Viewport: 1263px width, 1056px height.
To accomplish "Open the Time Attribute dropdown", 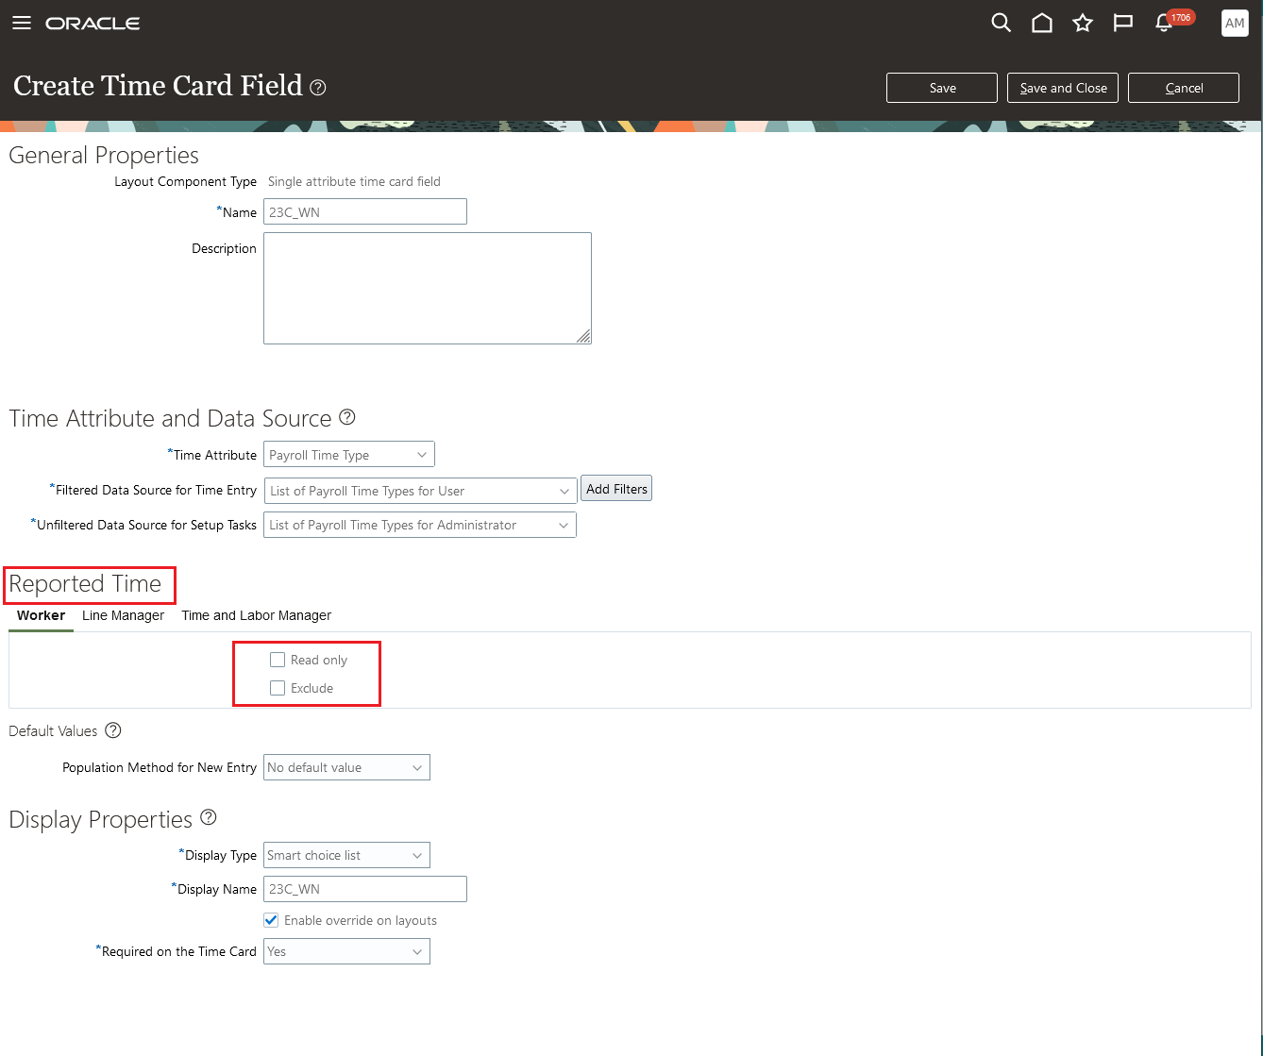I will pos(422,454).
